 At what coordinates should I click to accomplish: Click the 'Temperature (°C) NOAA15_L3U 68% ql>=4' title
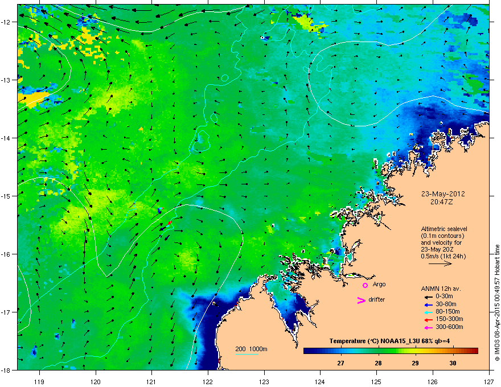point(389,341)
